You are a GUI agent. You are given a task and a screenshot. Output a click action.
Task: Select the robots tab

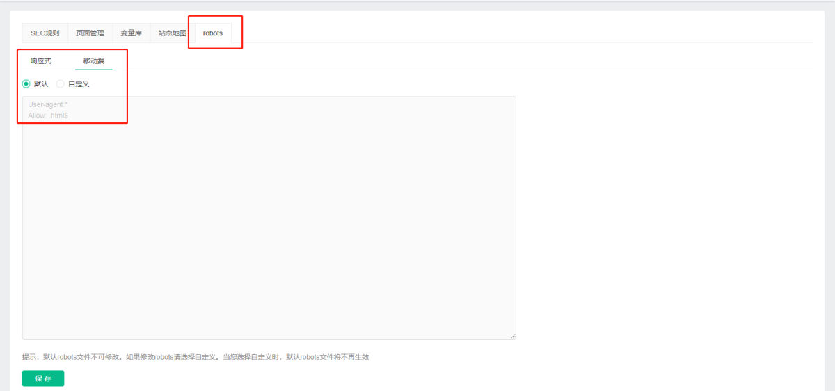213,33
